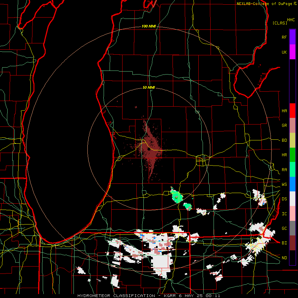
Task: Click the HA red legend swatch
Action: (x=292, y=111)
